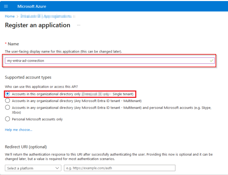Click the Microsoft Azure title

(x=32, y=6)
